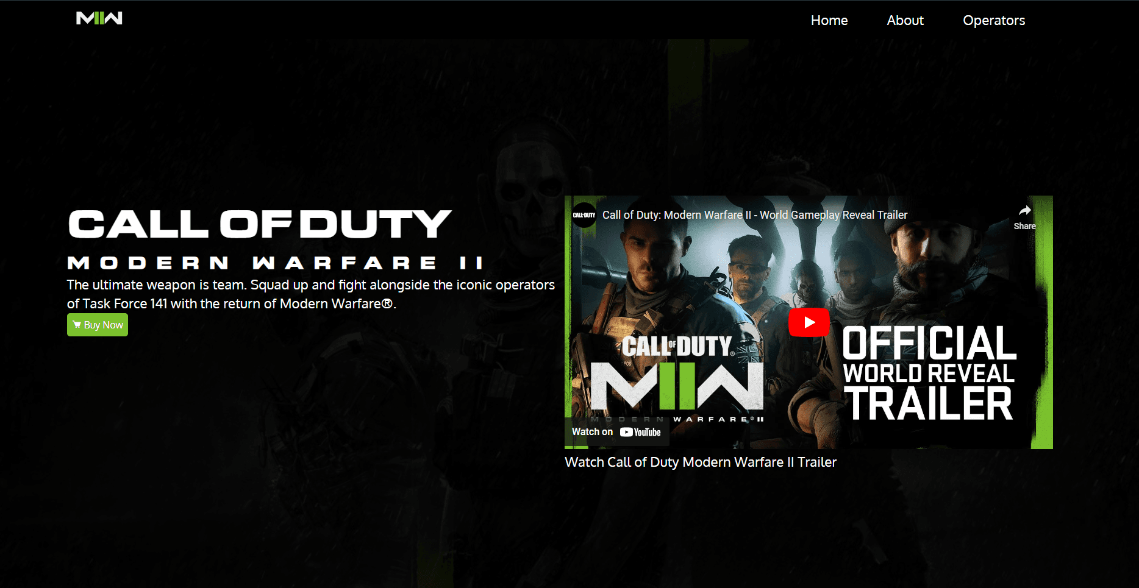Viewport: 1139px width, 588px height.
Task: Click the trailer caption text below video
Action: click(x=701, y=462)
